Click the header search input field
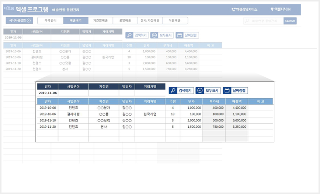Screen dimensions: 320x194 pos(264,21)
